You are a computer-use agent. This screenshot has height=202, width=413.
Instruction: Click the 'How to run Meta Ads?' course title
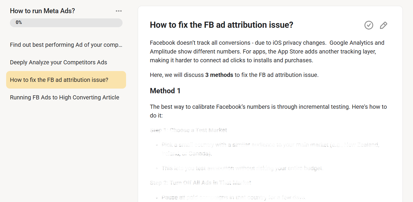click(42, 11)
